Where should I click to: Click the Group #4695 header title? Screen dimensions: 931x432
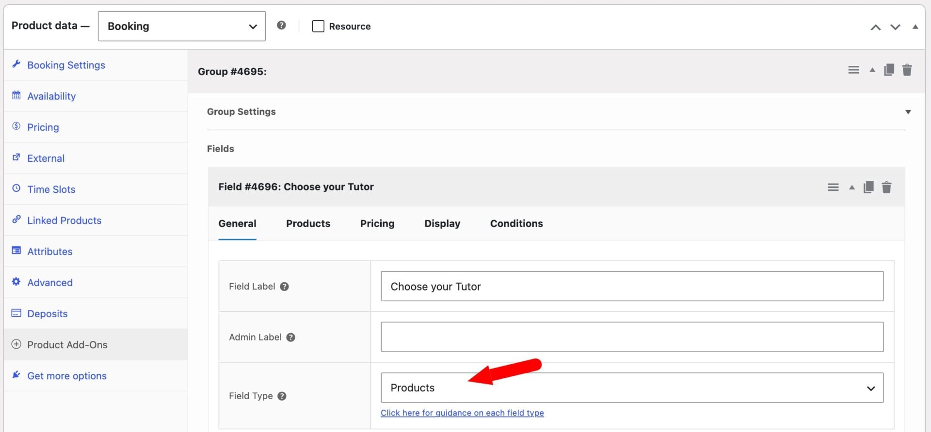tap(232, 71)
